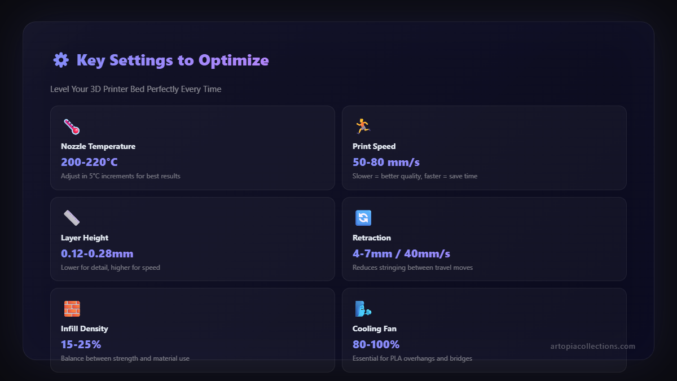Image resolution: width=677 pixels, height=381 pixels.
Task: Click the ruler icon for Layer Height
Action: pyautogui.click(x=72, y=218)
